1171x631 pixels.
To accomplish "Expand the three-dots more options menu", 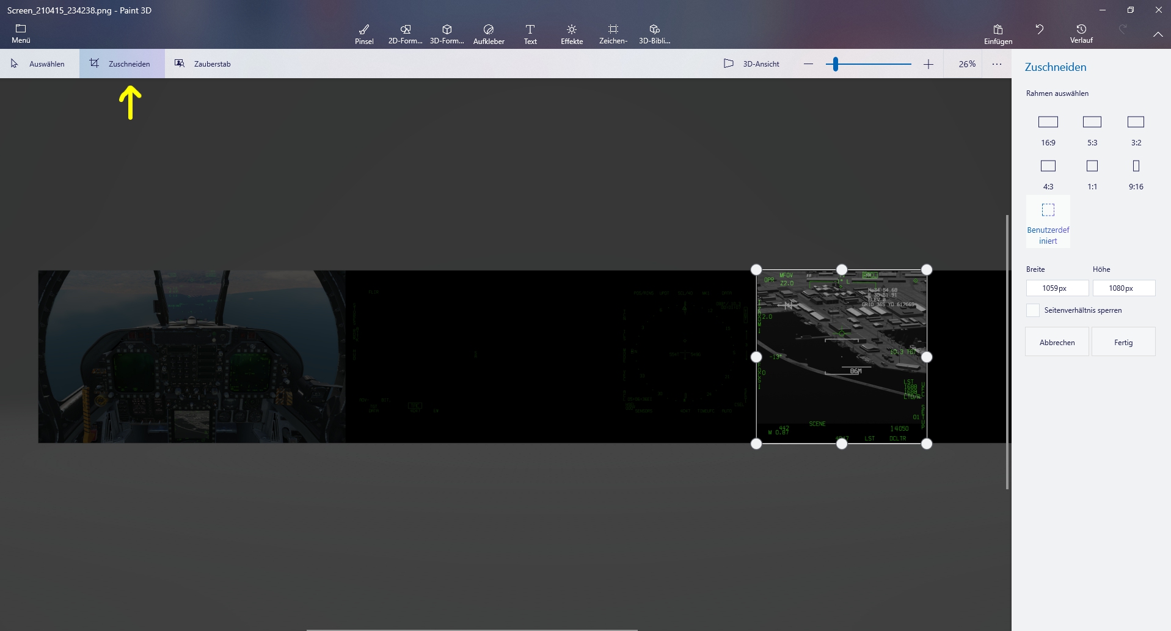I will (997, 64).
